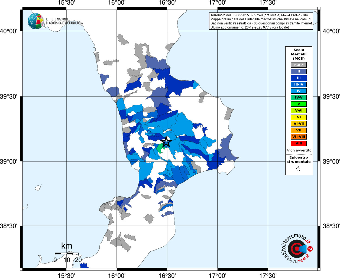Select the V-VI legend swatch
340x278 pixels.
pyautogui.click(x=299, y=110)
